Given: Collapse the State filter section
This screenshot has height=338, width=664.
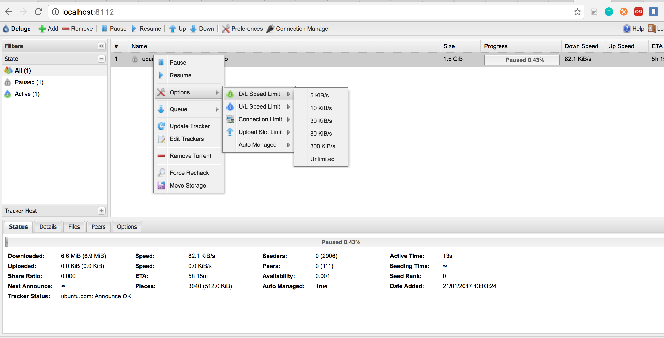Looking at the screenshot, I should 101,59.
